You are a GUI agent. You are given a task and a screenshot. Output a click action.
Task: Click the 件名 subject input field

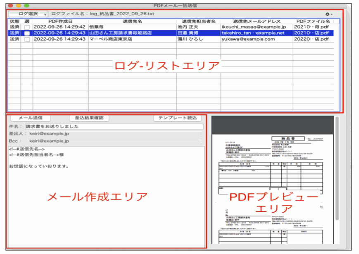[x=112, y=126]
